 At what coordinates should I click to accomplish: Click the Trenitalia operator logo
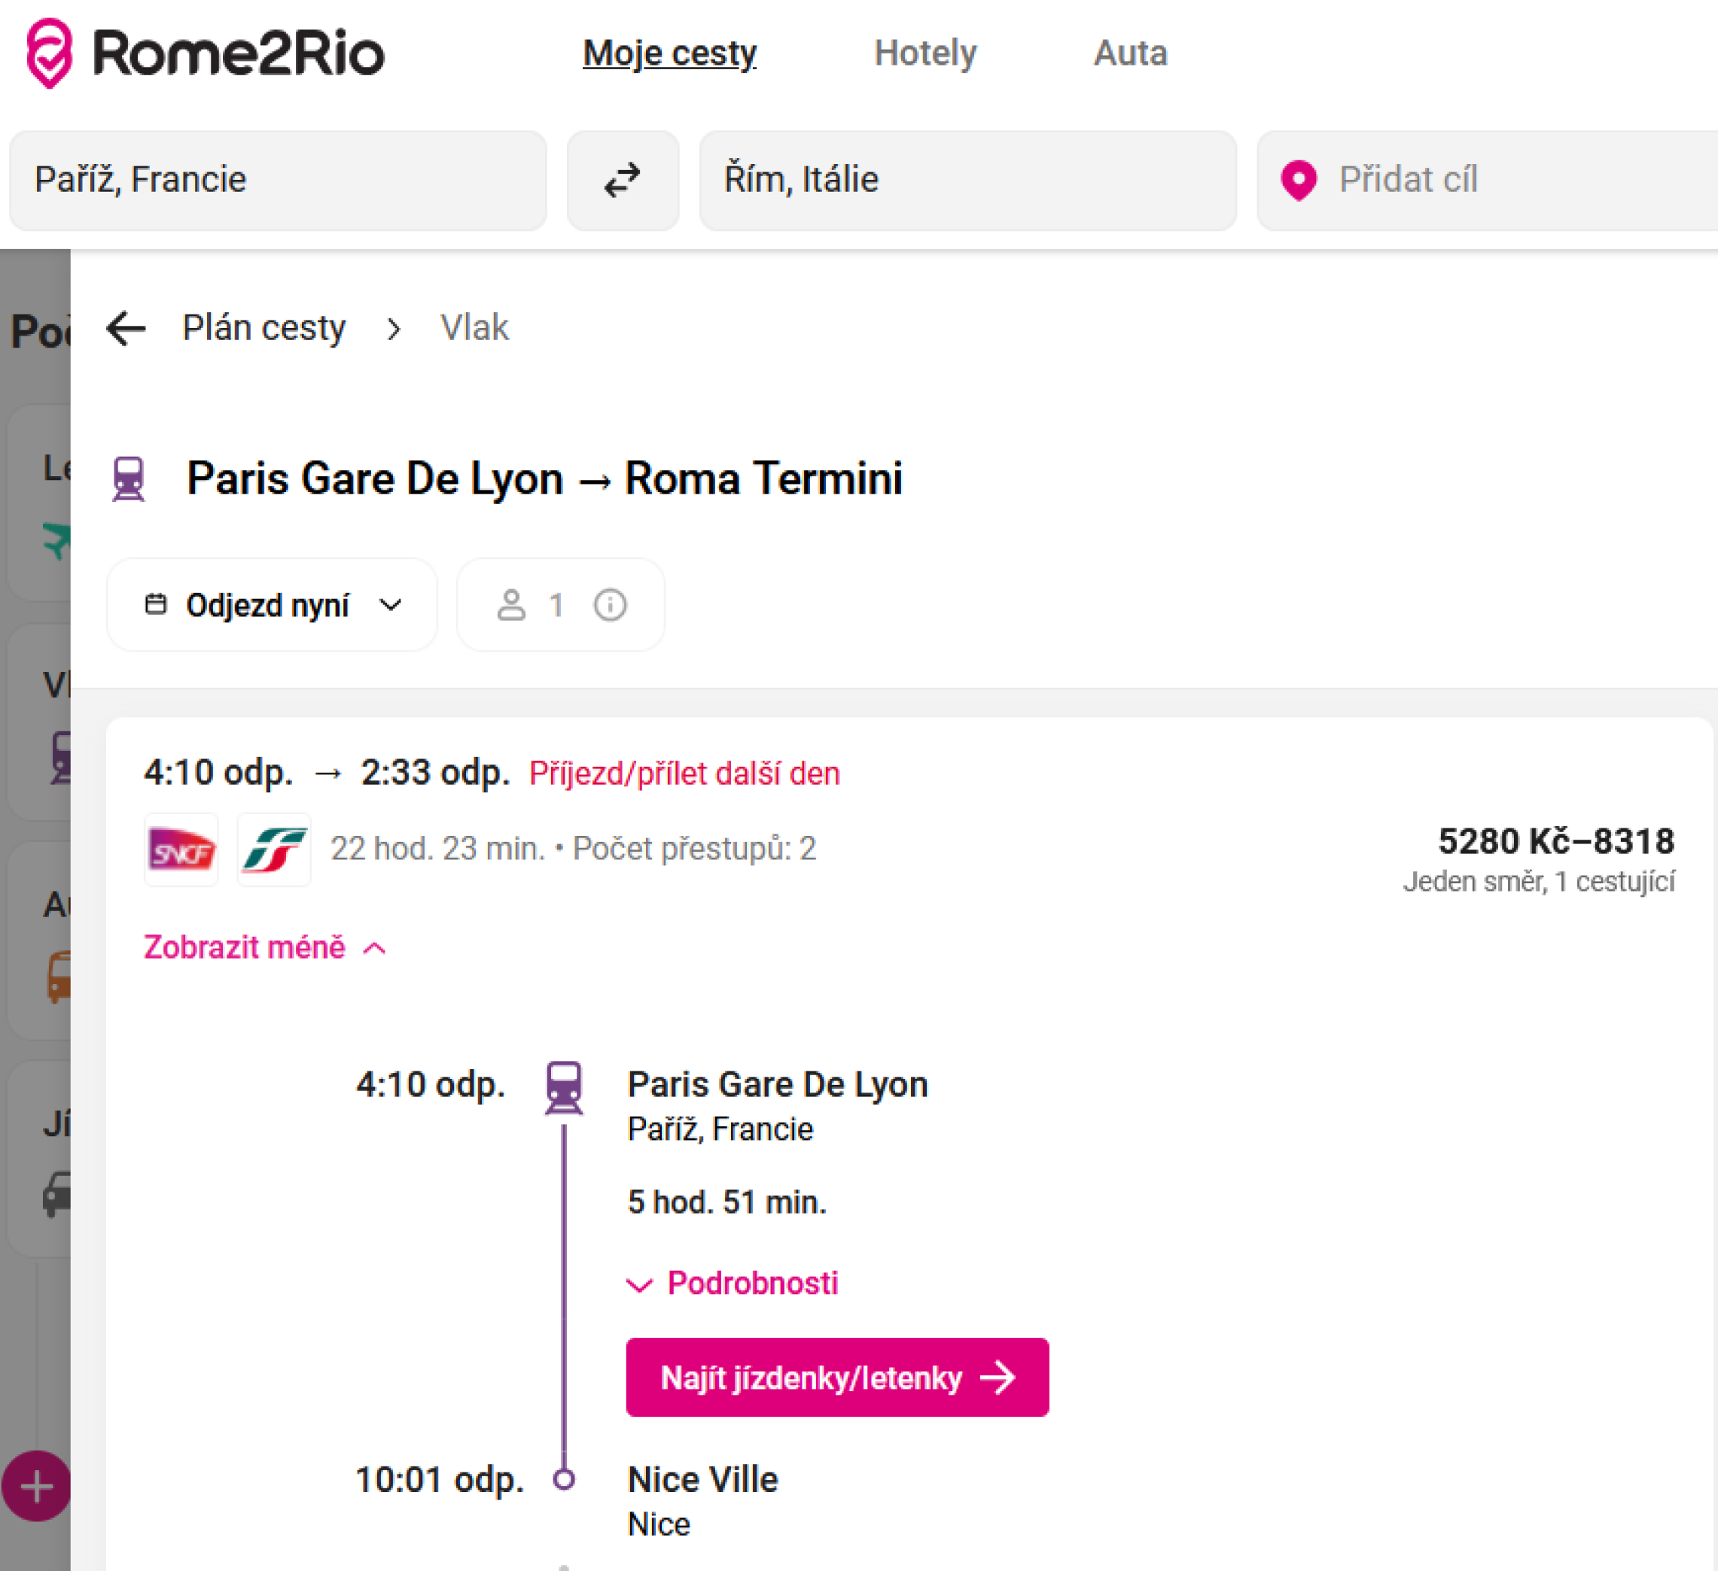tap(273, 849)
